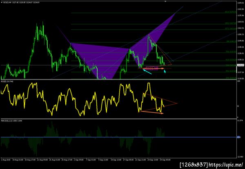Select the orange triangle apex on the RSI panel

coord(177,103)
